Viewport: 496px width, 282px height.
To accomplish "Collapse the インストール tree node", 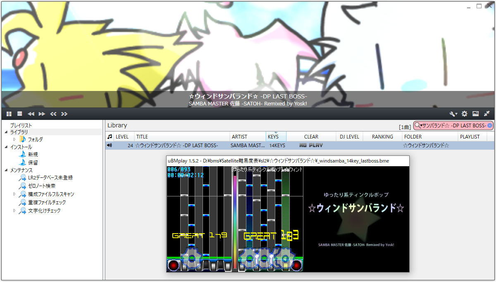I will (x=6, y=147).
